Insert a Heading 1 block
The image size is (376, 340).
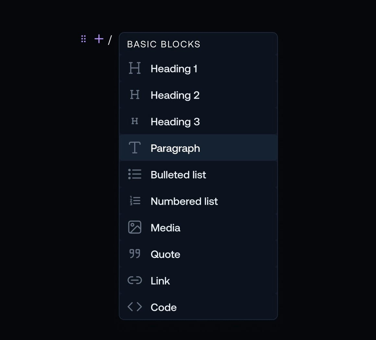[174, 68]
